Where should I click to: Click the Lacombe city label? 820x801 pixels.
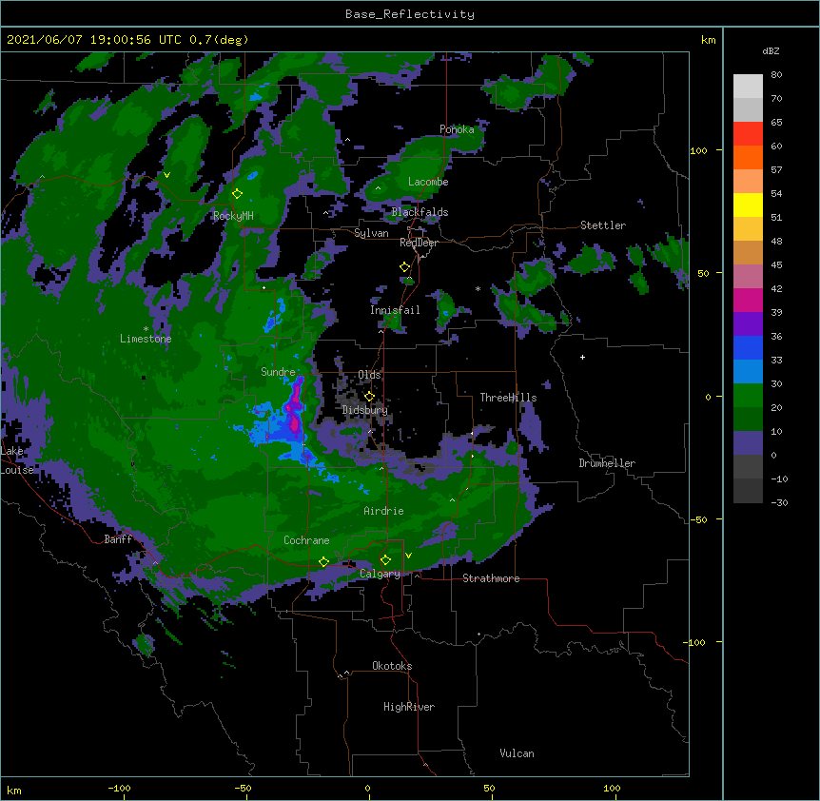click(x=428, y=182)
